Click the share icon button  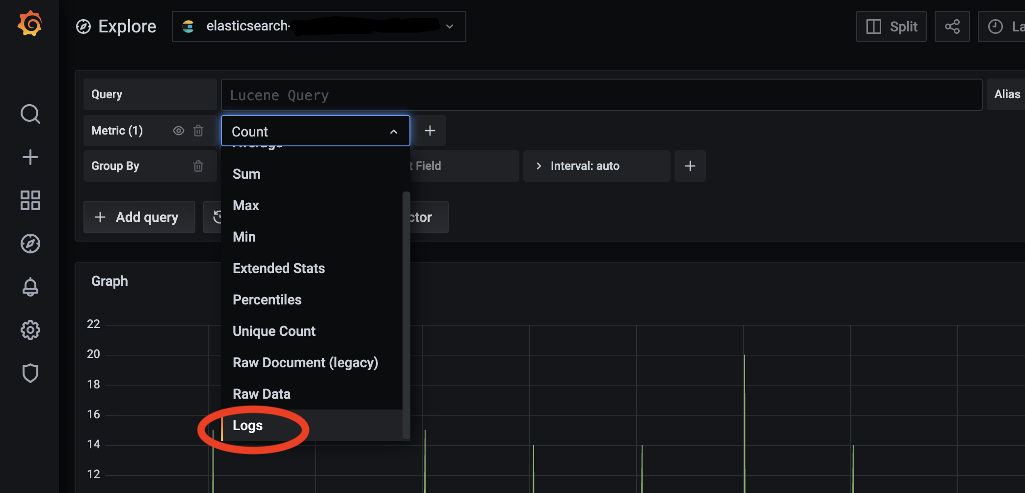pos(952,27)
